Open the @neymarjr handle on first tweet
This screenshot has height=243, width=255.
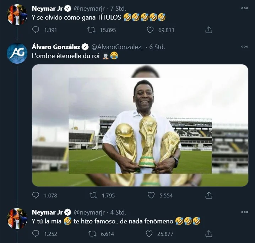(89, 8)
